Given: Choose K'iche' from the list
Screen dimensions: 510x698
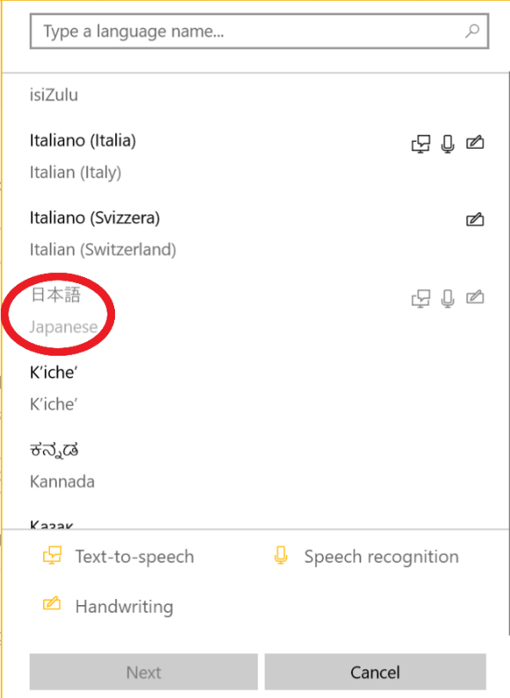Looking at the screenshot, I should (x=255, y=388).
